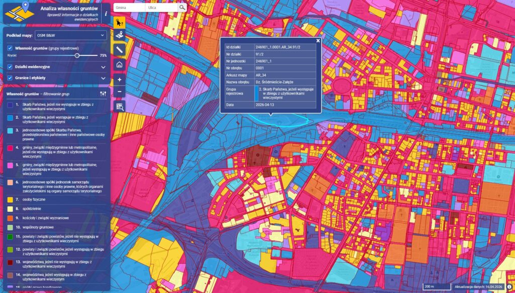Disable the Granice i etykiety checkbox
Screen dimensions: 515x293
(x=10, y=78)
